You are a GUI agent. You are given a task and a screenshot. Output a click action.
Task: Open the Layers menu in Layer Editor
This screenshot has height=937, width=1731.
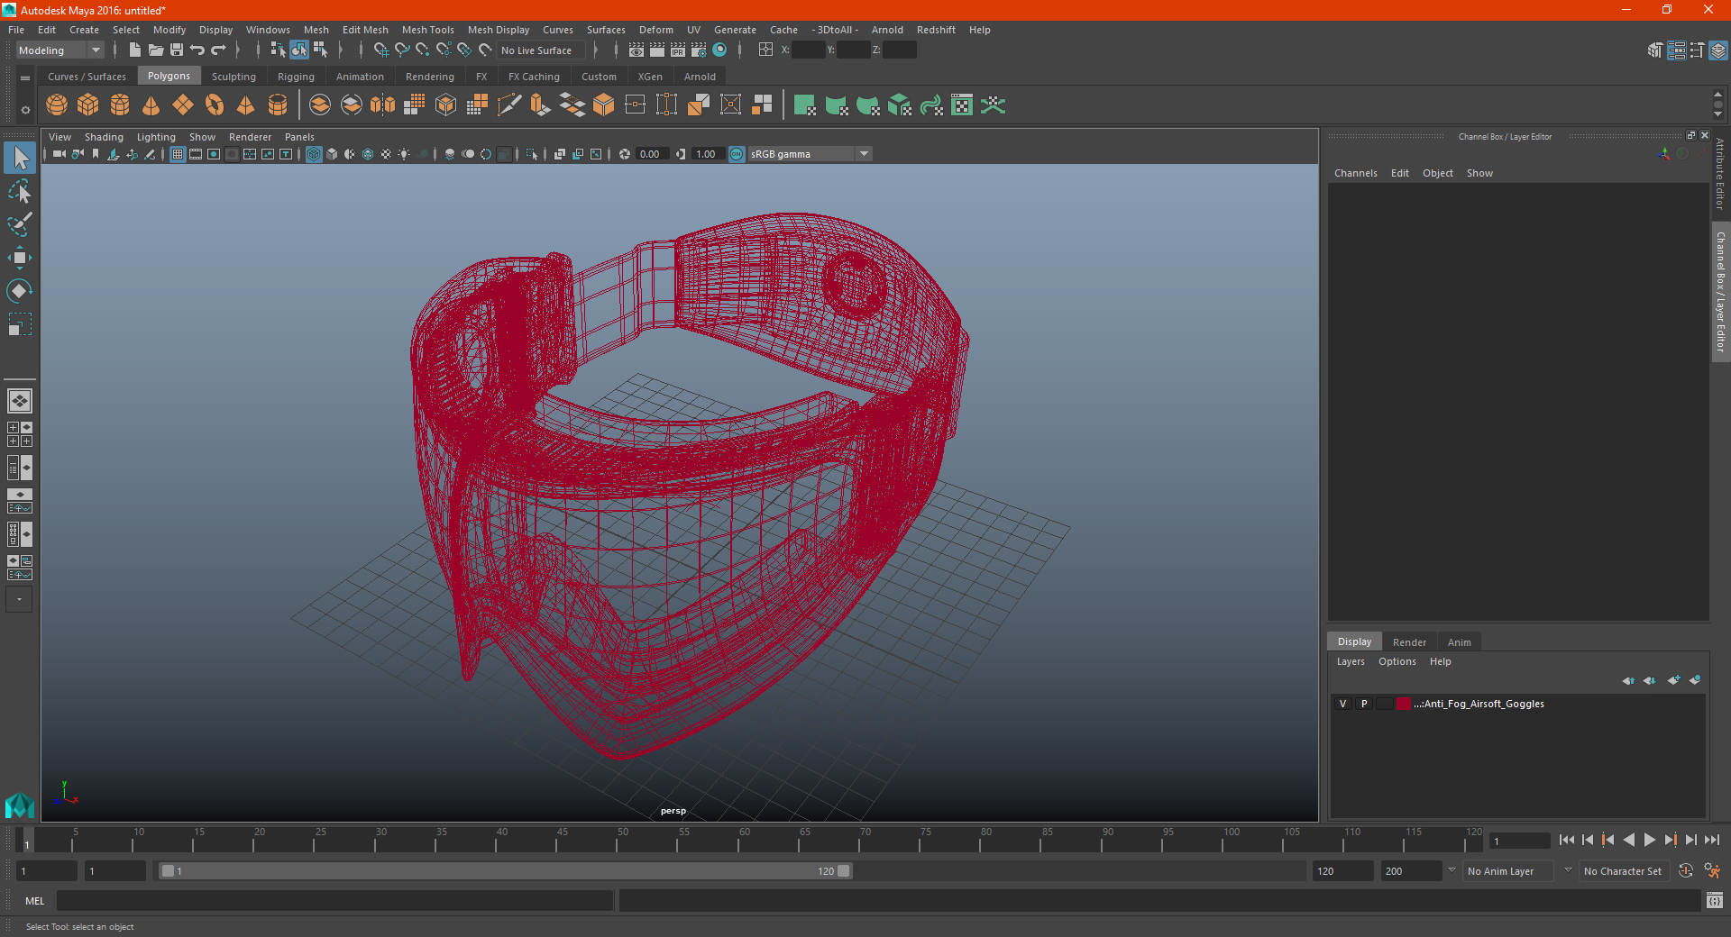[x=1350, y=661]
